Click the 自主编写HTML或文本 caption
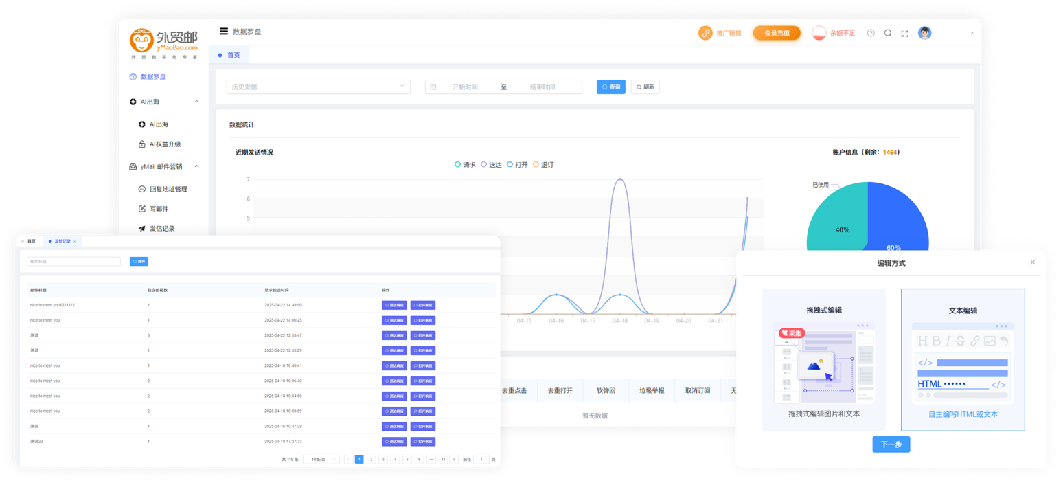Screen dimensions: 1063x485 tap(963, 415)
